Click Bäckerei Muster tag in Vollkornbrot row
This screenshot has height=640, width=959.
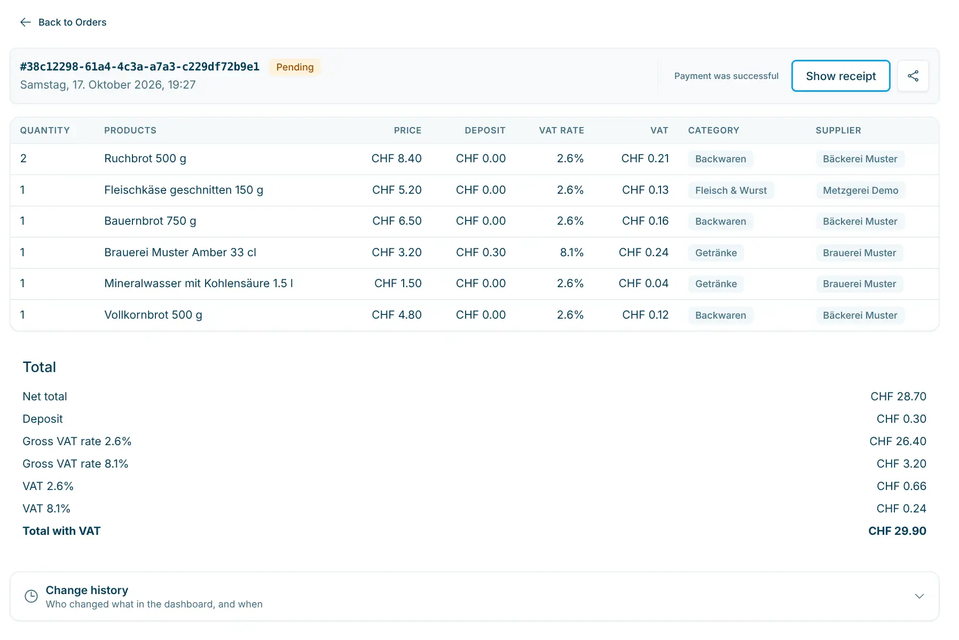860,315
